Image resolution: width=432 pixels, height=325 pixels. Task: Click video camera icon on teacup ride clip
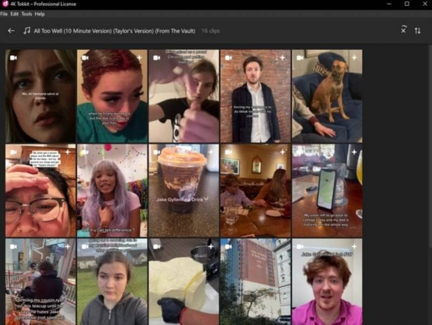click(13, 247)
